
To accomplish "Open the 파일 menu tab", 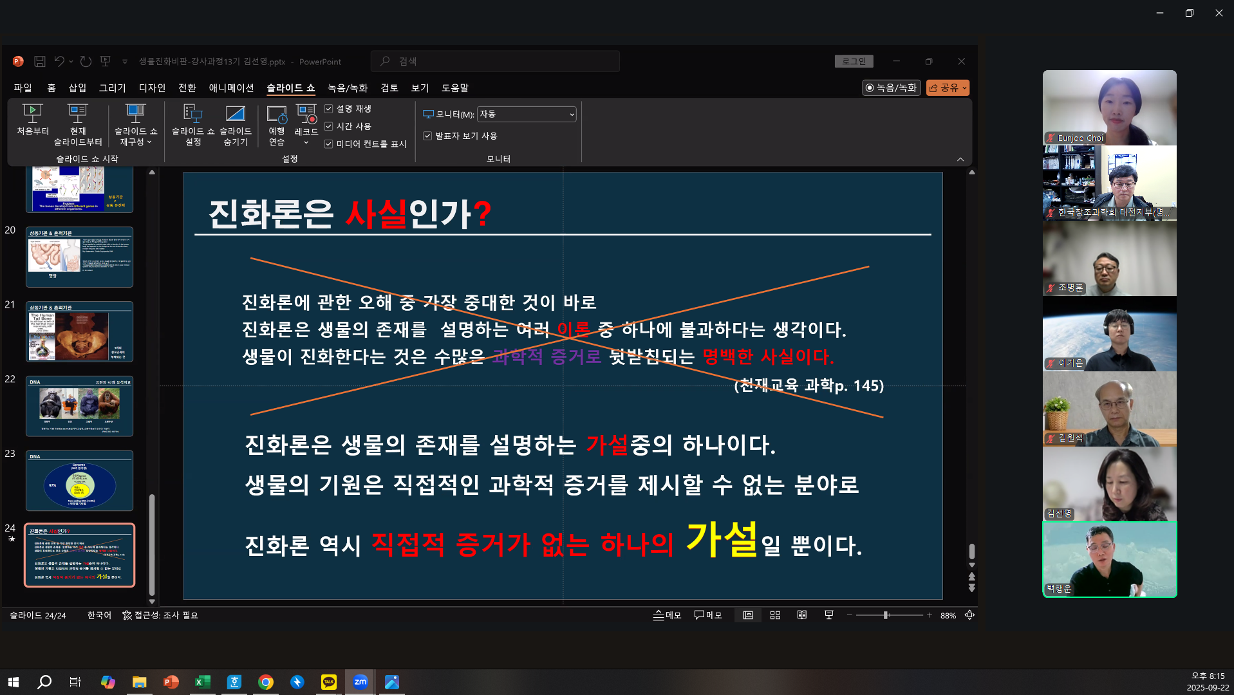I will click(x=23, y=88).
